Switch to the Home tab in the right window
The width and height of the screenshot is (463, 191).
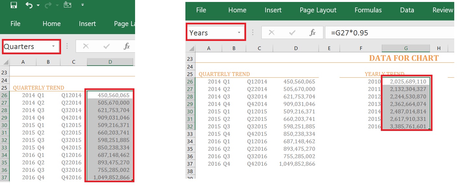coord(237,10)
